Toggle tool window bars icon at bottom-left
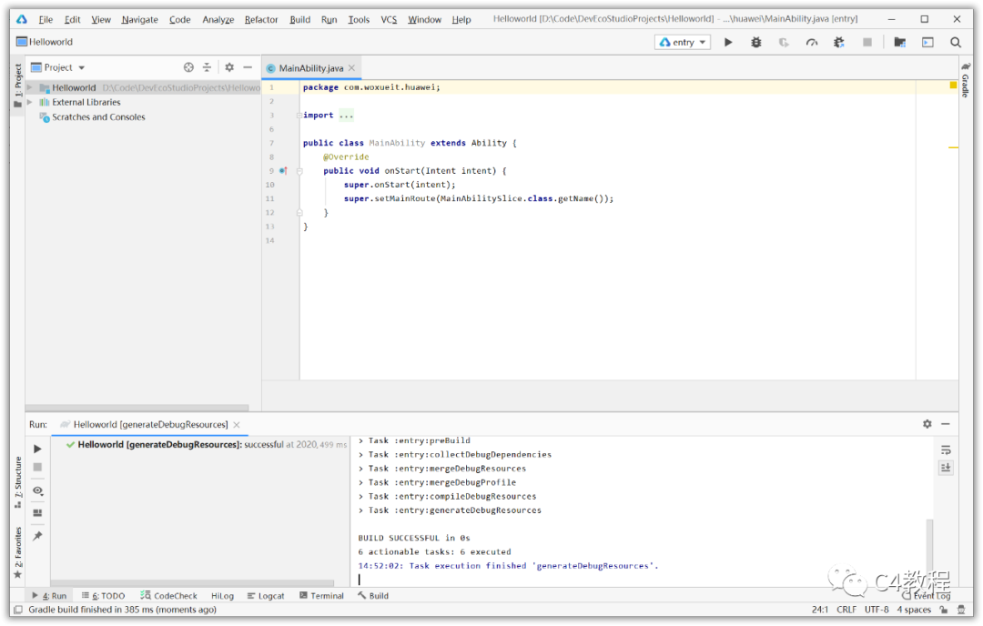The image size is (983, 626). pyautogui.click(x=17, y=610)
